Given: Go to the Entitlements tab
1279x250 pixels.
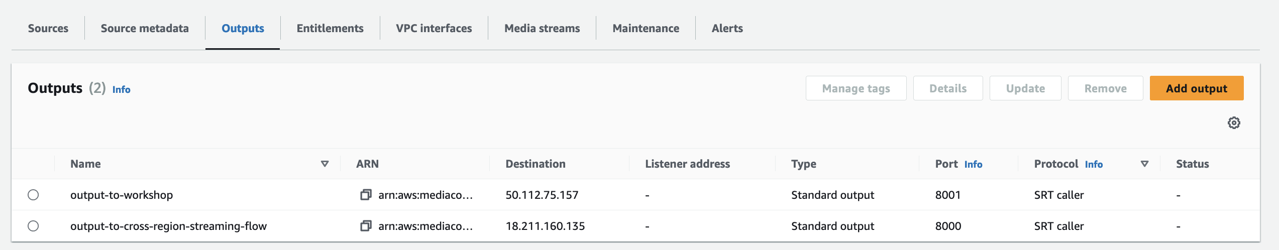Looking at the screenshot, I should coord(330,29).
